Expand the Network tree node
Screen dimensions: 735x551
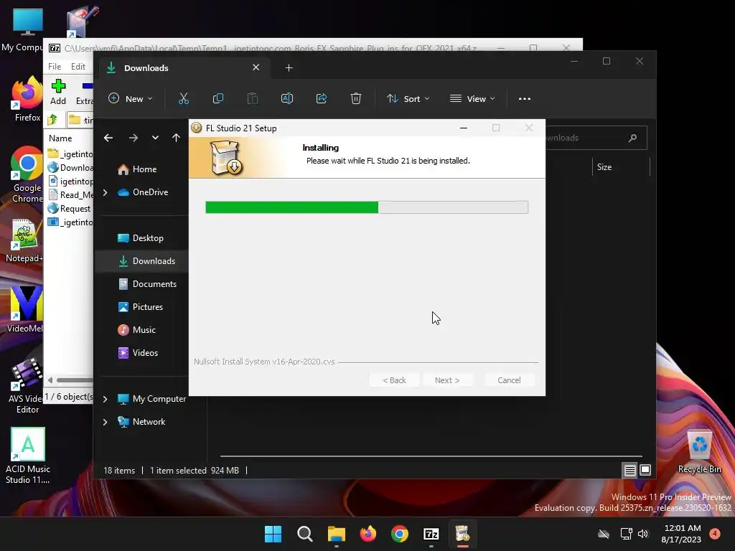tap(105, 422)
